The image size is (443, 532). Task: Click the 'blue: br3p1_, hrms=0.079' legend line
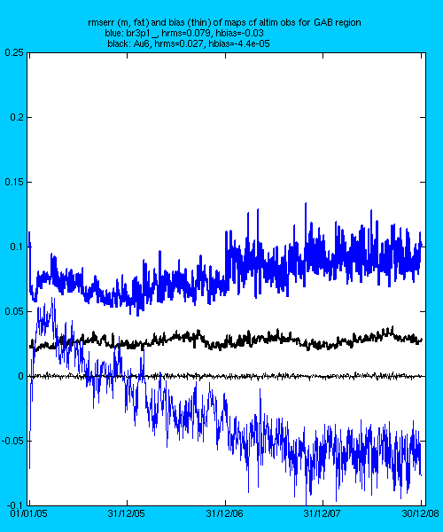point(184,34)
